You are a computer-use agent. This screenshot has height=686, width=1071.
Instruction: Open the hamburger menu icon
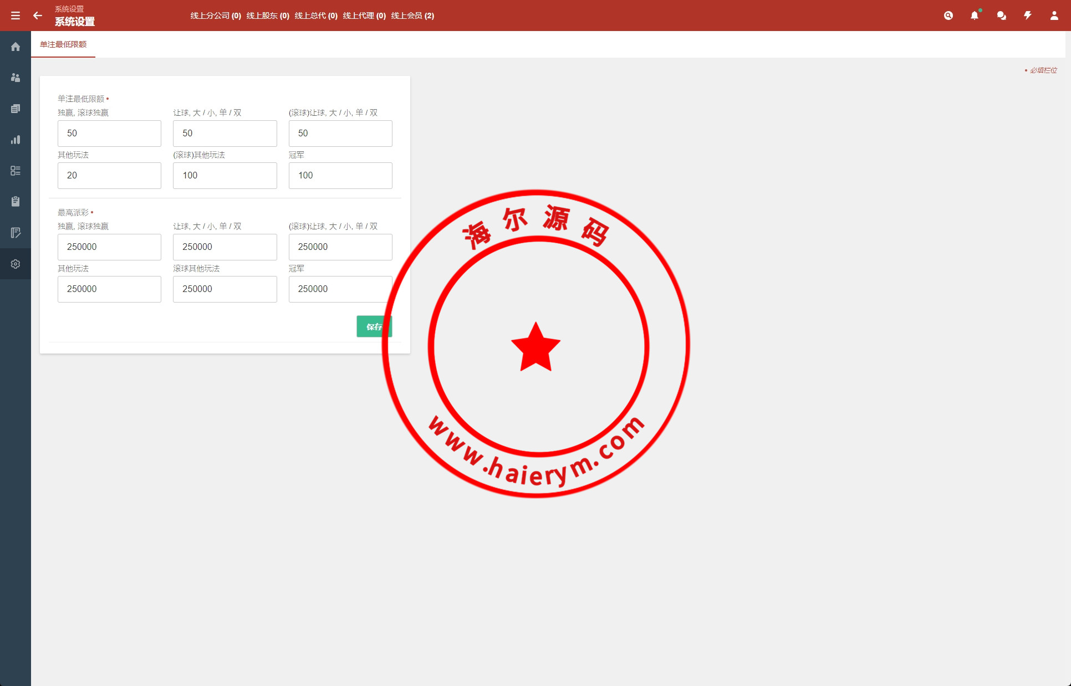pos(16,16)
